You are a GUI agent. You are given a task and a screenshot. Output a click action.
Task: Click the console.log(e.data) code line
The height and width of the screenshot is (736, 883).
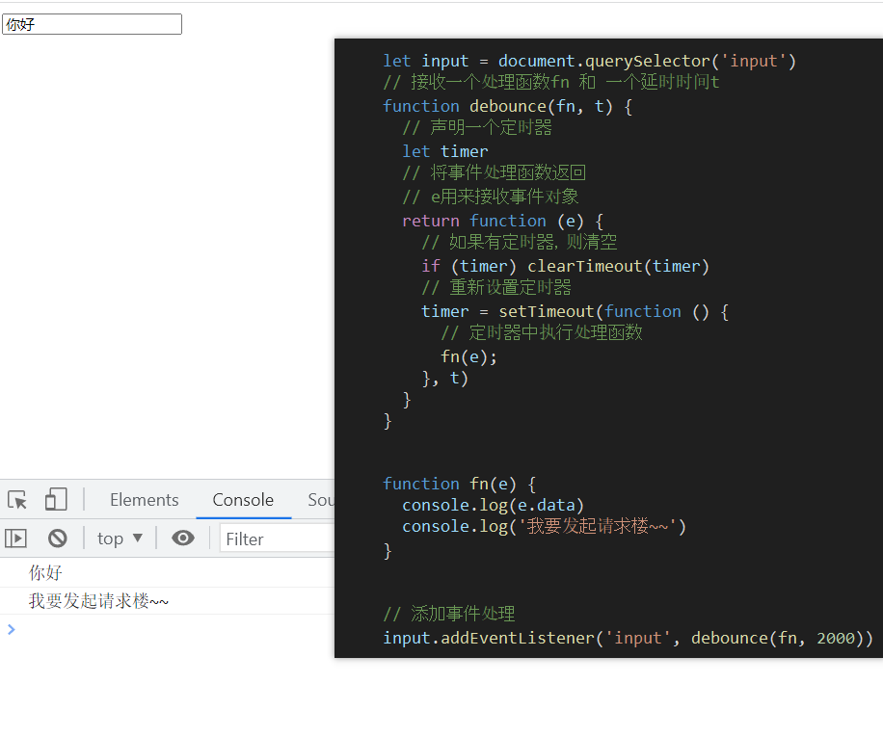493,505
